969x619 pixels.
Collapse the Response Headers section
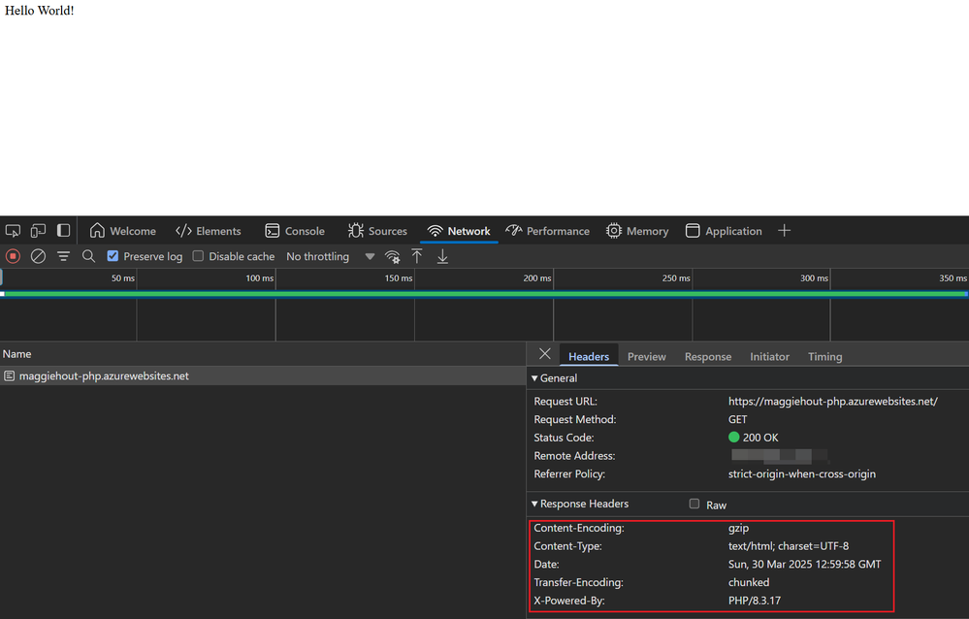click(580, 504)
